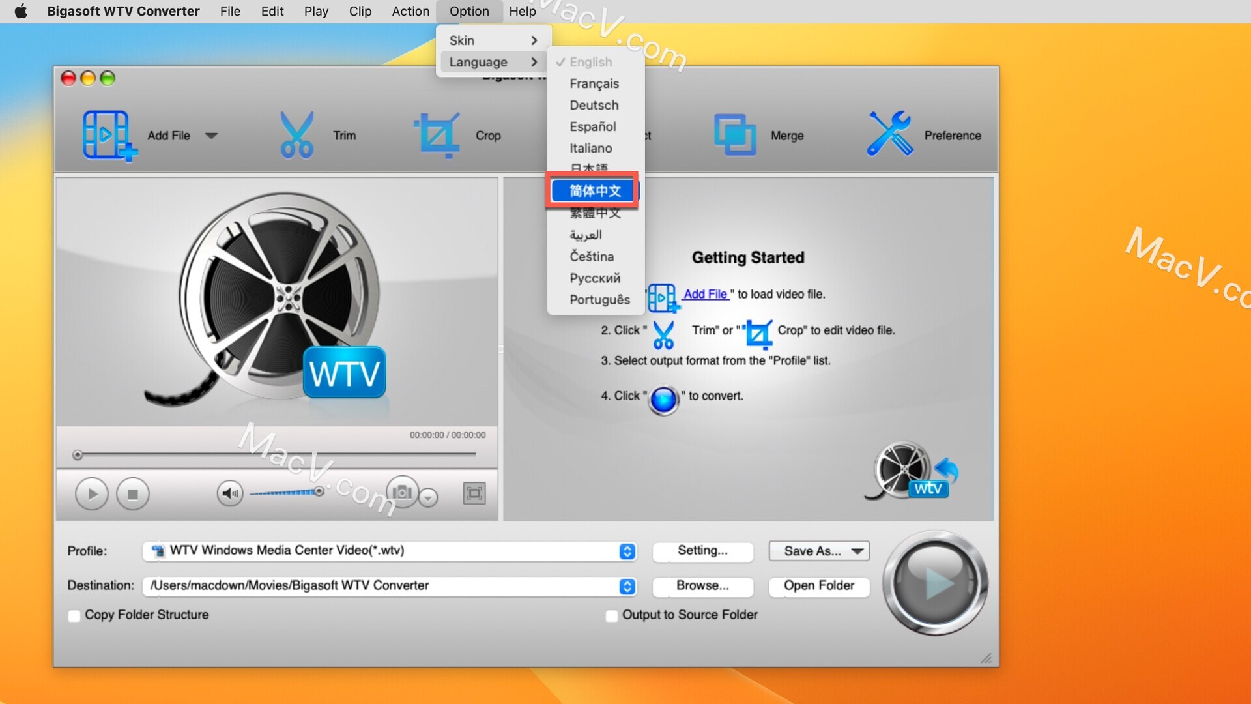Viewport: 1251px width, 704px height.
Task: Click the Crop tool icon
Action: (437, 135)
